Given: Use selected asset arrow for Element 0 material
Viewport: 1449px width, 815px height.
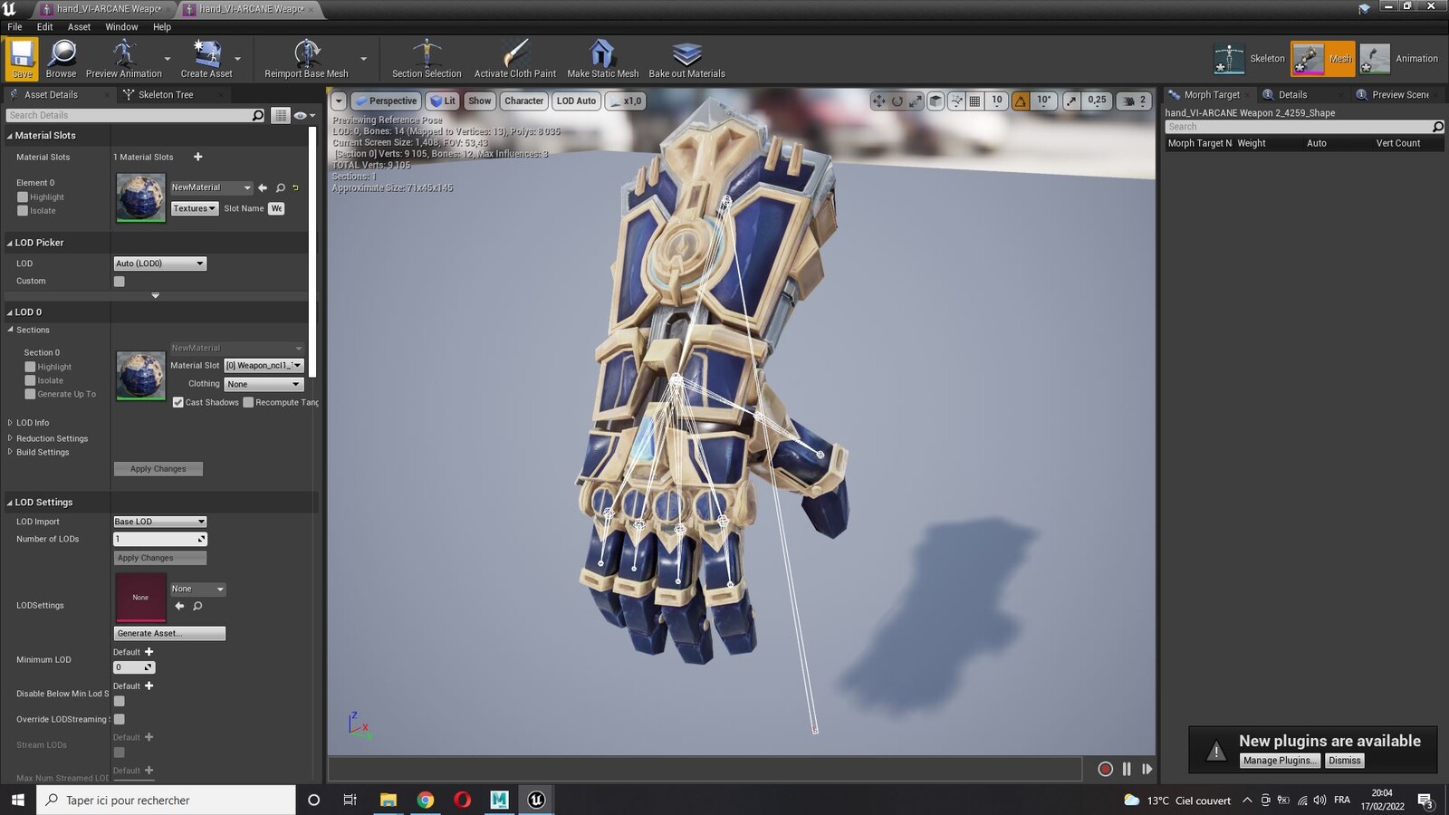Looking at the screenshot, I should coord(263,187).
